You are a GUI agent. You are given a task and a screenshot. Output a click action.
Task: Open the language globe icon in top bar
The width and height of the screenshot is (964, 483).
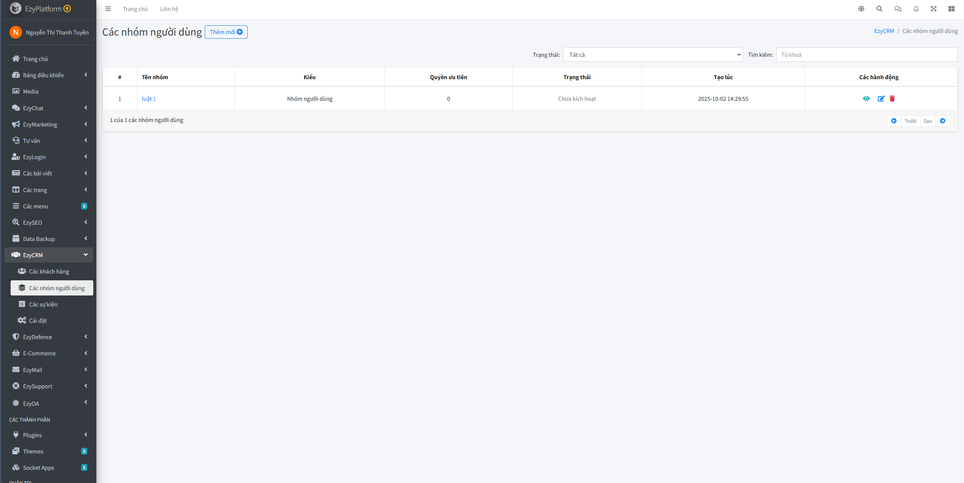click(861, 9)
